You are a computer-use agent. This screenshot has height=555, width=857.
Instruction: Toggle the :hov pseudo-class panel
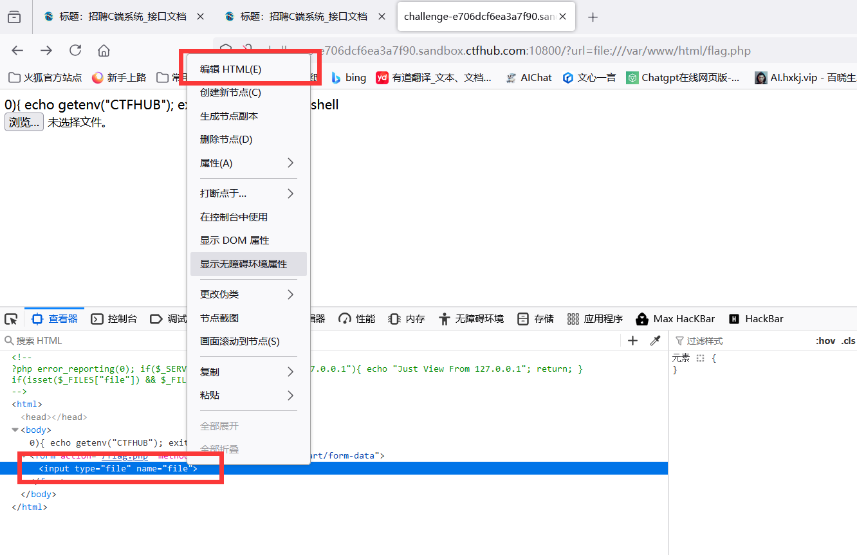click(825, 341)
